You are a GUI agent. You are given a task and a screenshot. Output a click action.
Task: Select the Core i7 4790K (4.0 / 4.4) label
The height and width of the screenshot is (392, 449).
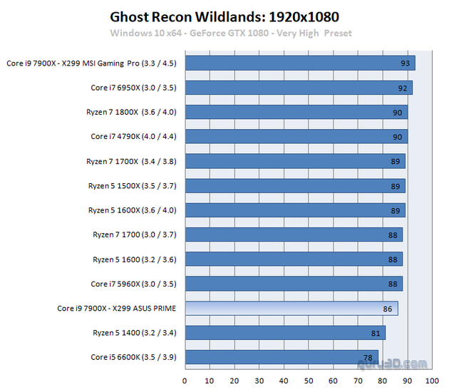click(x=133, y=136)
